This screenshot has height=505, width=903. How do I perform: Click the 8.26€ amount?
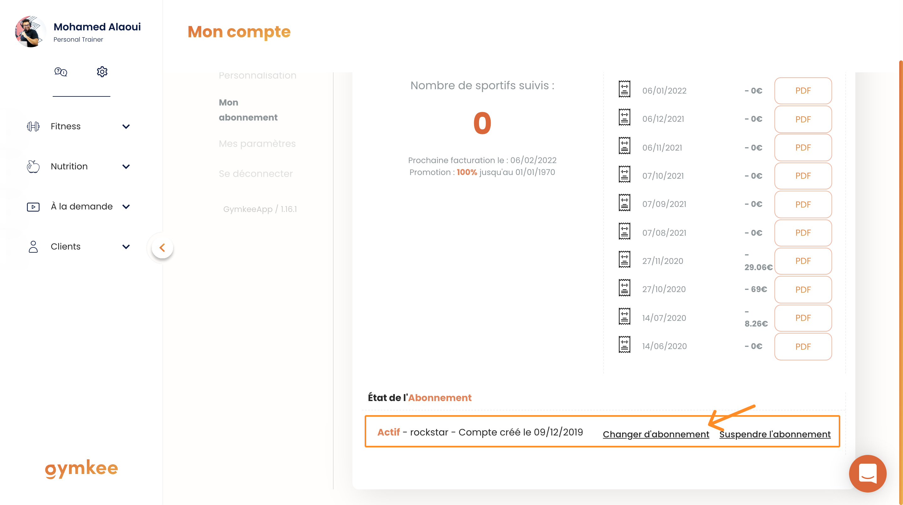coord(756,324)
